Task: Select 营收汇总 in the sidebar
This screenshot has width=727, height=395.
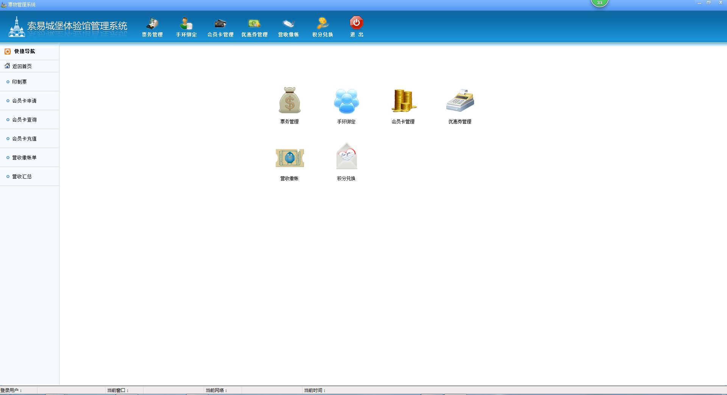Action: (22, 176)
